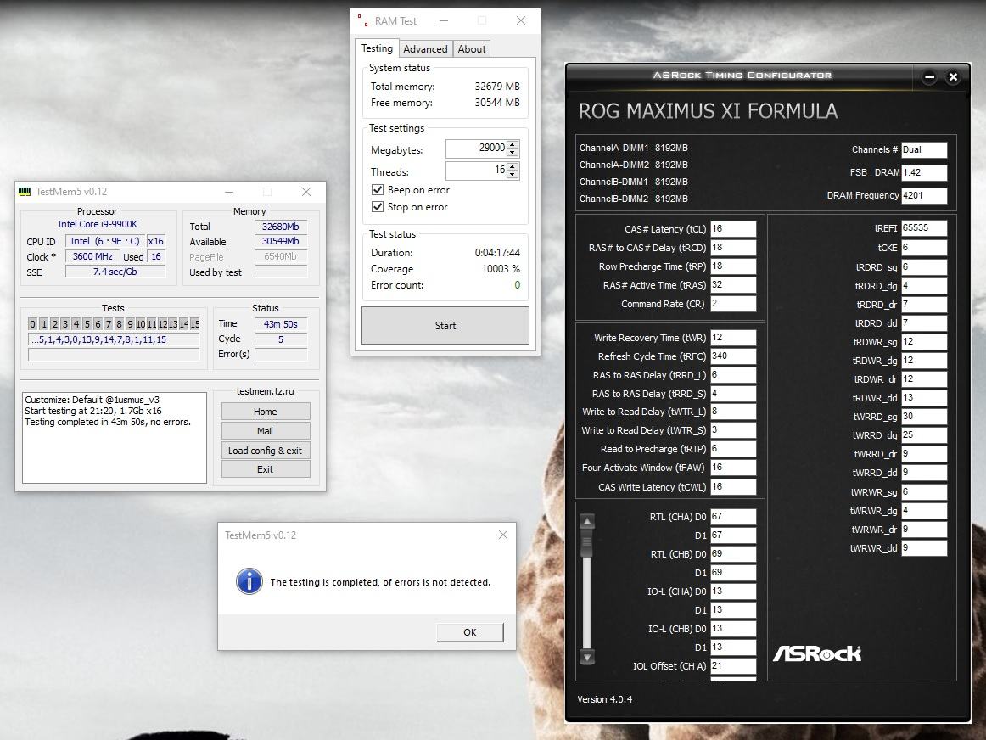The width and height of the screenshot is (986, 740).
Task: Click the tCKE value field
Action: [x=924, y=248]
